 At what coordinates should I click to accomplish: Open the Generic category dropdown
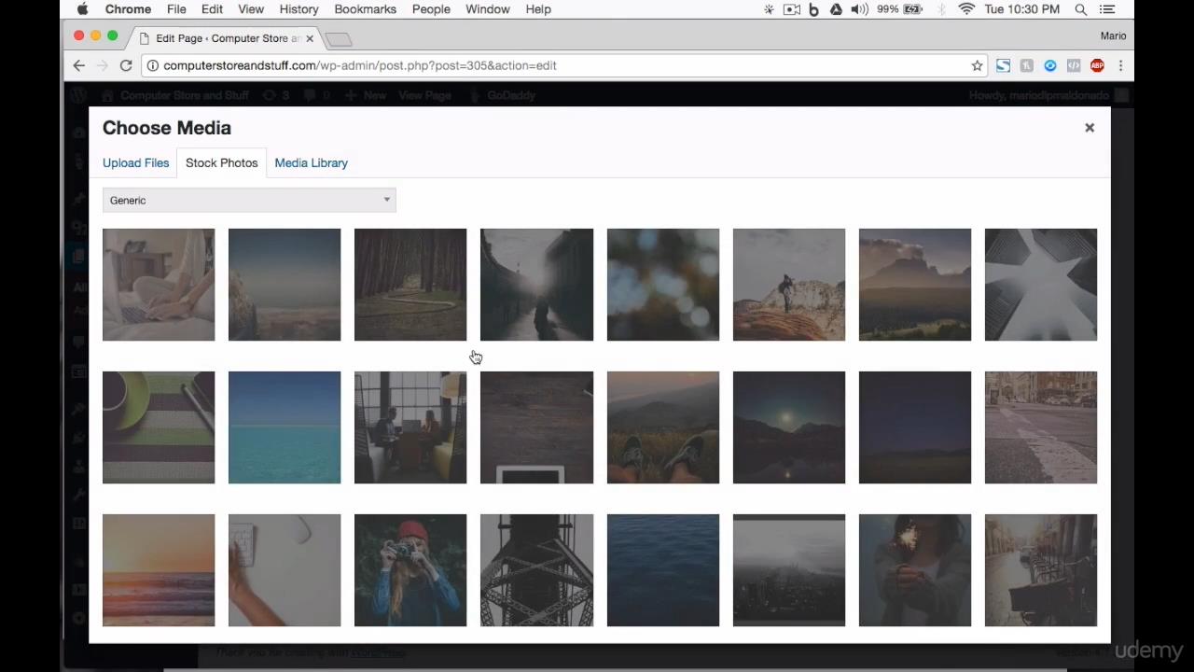[x=249, y=200]
